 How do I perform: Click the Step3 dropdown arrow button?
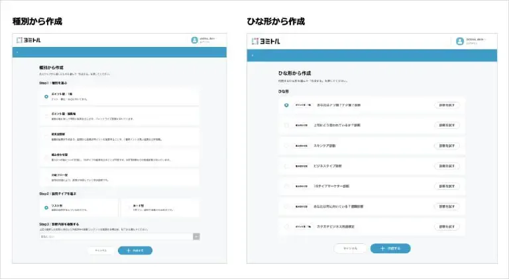pos(196,237)
